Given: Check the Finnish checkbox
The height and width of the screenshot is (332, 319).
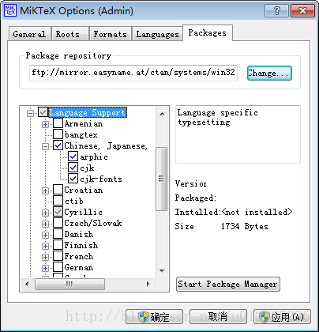Looking at the screenshot, I should click(58, 245).
